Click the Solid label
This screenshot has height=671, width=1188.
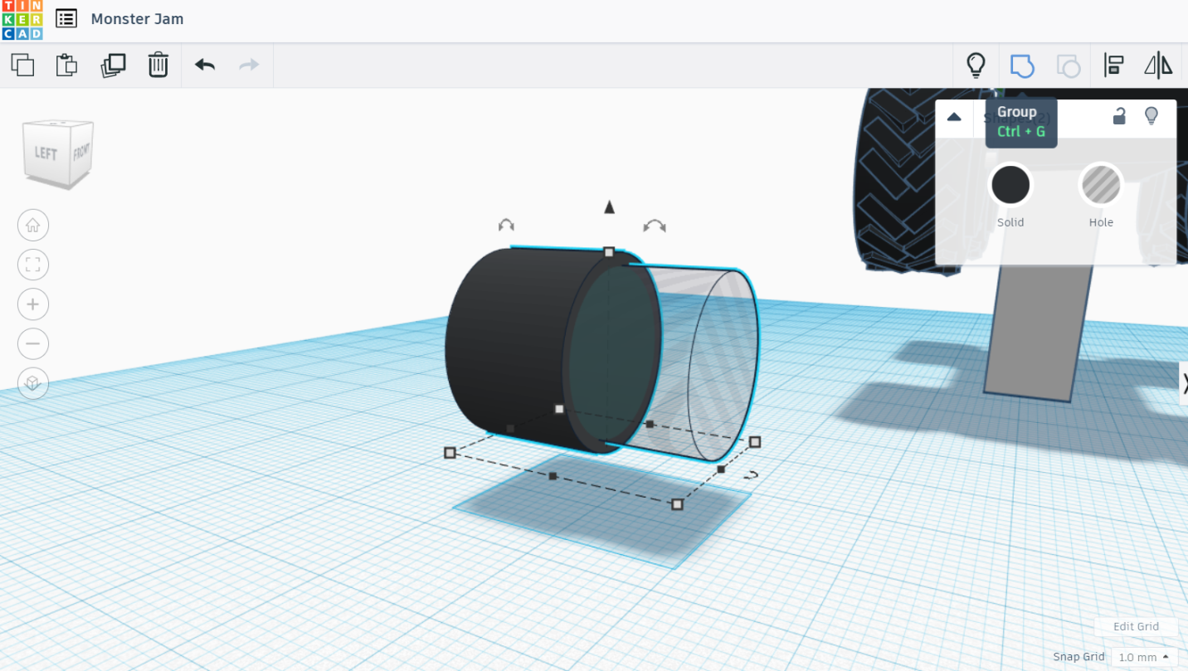coord(1010,222)
